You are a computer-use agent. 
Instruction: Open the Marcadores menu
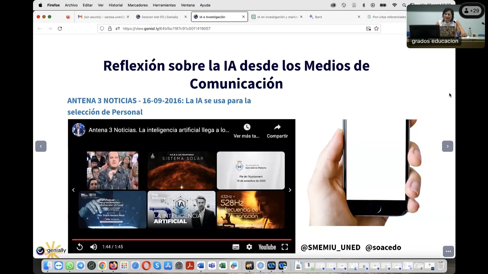click(138, 5)
